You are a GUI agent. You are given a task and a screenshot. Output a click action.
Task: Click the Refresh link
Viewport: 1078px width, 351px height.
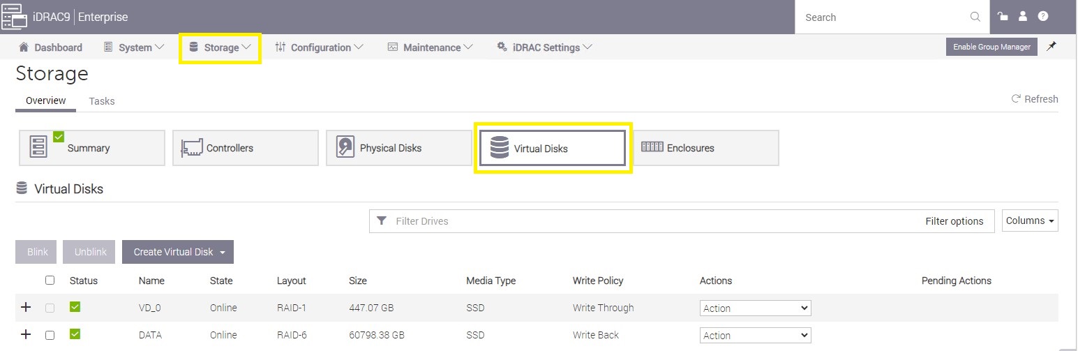(1035, 99)
